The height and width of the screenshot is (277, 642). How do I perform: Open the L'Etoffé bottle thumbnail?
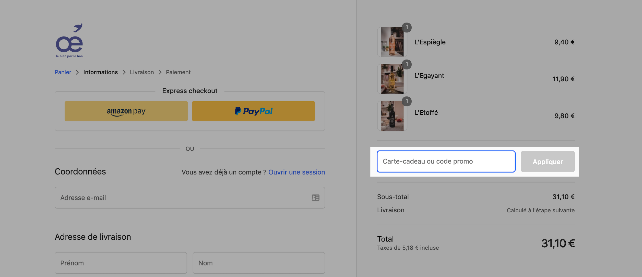(x=392, y=116)
